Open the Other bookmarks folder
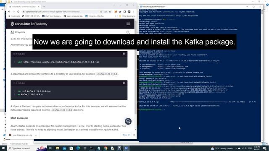The image size is (269, 151). (x=127, y=16)
